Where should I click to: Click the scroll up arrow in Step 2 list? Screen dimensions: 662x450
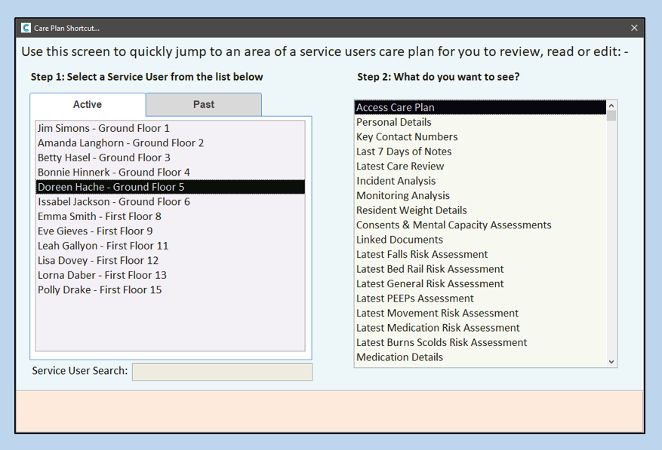[611, 106]
